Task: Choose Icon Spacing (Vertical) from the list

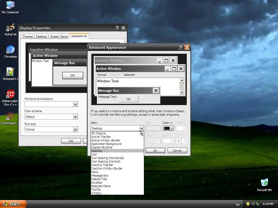Action: (x=117, y=161)
